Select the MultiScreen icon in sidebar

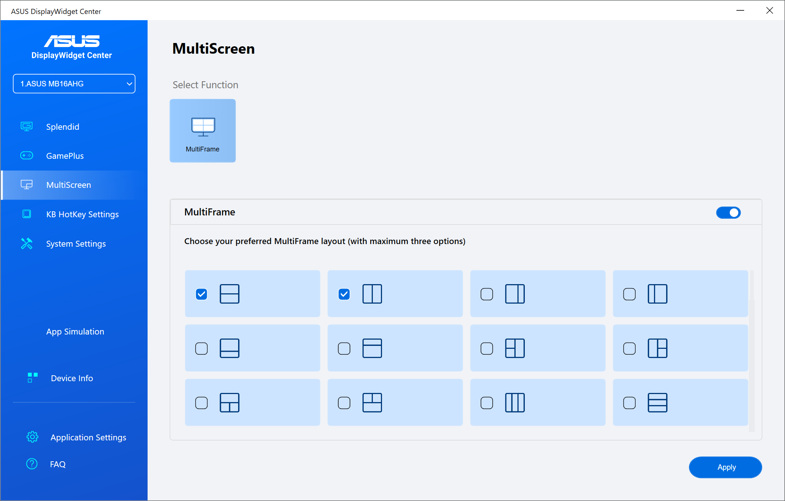pyautogui.click(x=26, y=185)
